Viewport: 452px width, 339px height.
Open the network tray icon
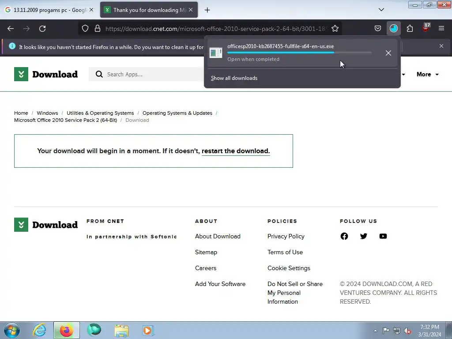pyautogui.click(x=397, y=331)
